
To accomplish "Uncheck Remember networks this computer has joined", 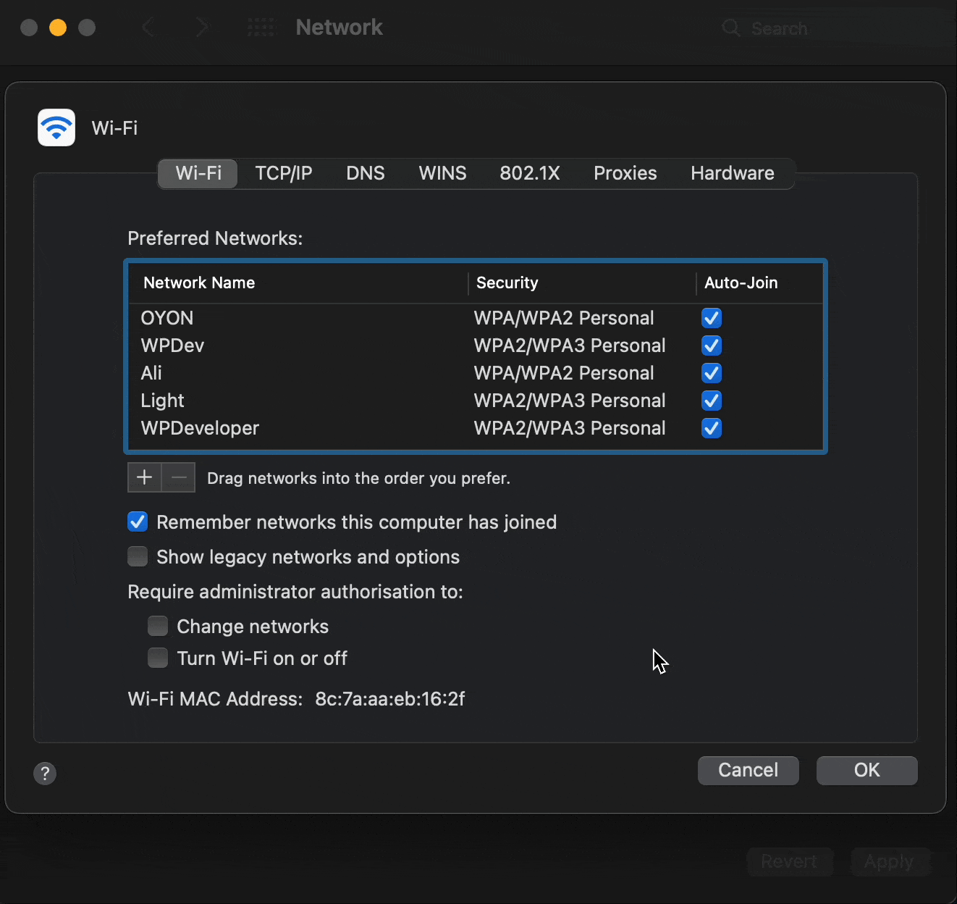I will point(137,522).
